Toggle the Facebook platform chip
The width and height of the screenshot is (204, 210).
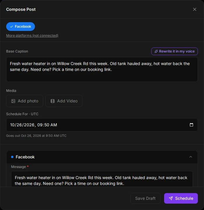pos(20,27)
